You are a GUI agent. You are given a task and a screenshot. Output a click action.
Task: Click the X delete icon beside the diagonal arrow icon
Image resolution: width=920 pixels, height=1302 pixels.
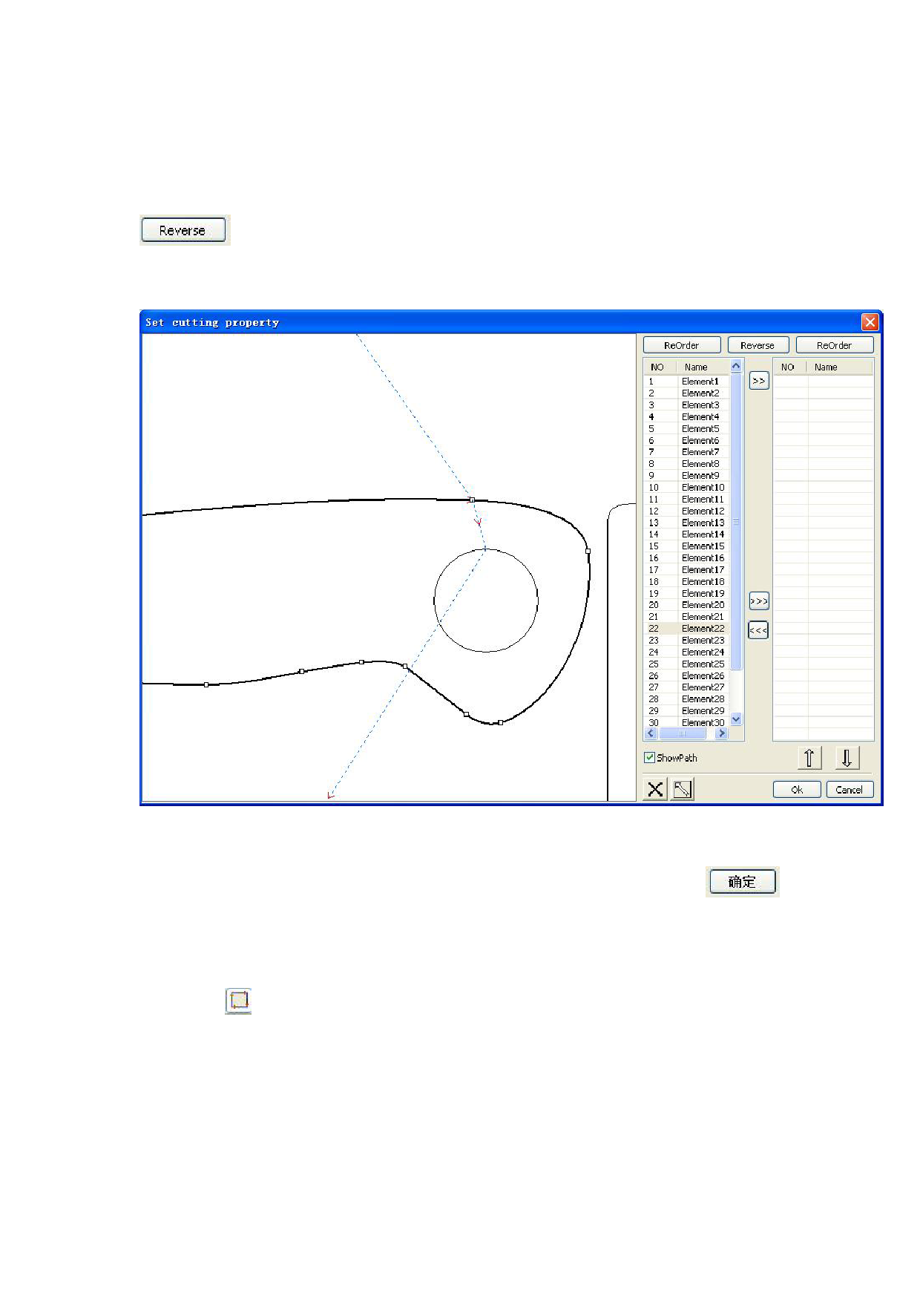(655, 789)
